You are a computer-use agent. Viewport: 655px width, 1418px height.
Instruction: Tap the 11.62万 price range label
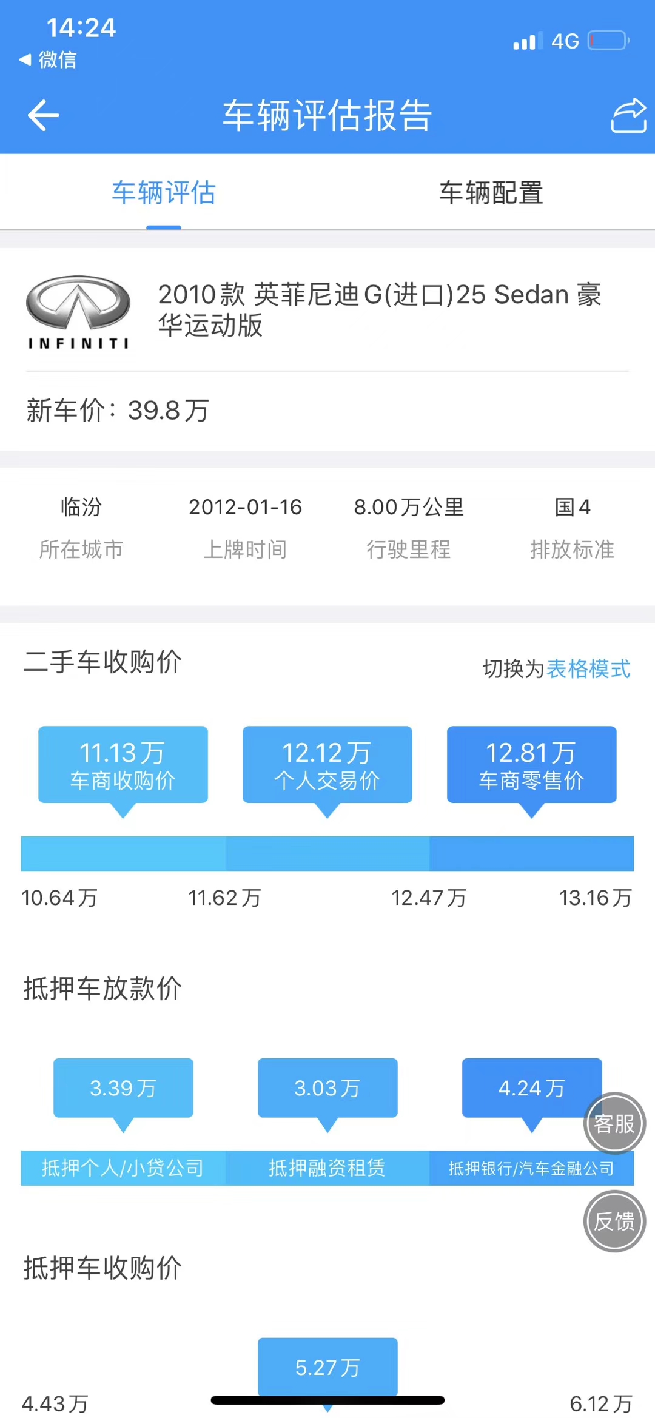(224, 898)
